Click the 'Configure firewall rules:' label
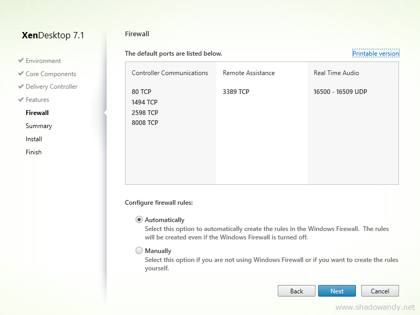Screen dimensions: 420x315 [x=159, y=203]
